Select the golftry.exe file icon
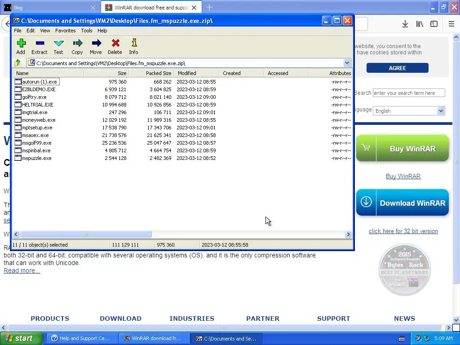 [x=18, y=97]
